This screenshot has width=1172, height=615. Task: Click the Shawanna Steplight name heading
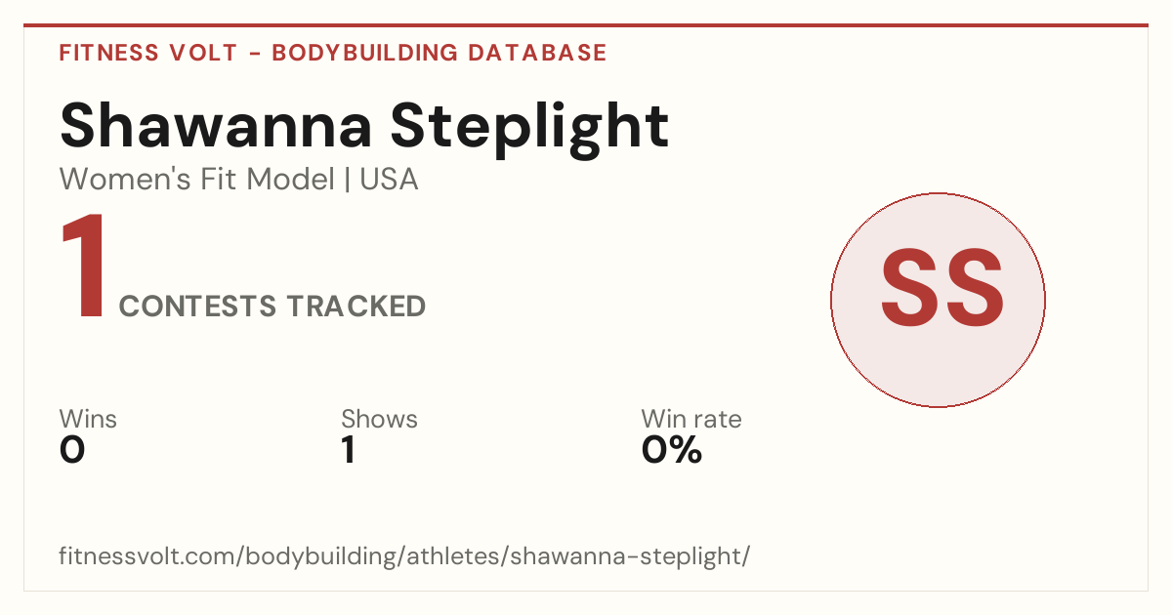tap(364, 126)
